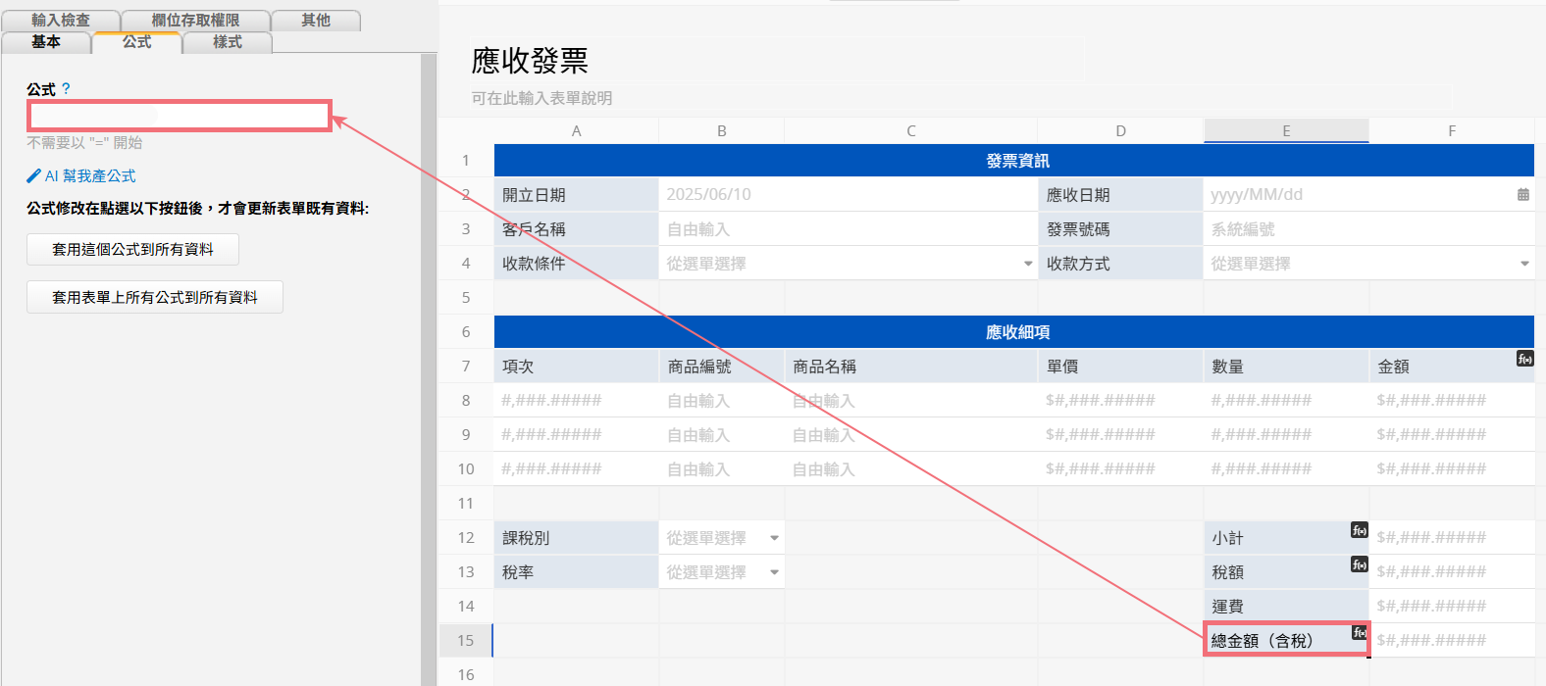This screenshot has height=686, width=1546.
Task: Click the 稅率 label cell
Action: [x=576, y=572]
